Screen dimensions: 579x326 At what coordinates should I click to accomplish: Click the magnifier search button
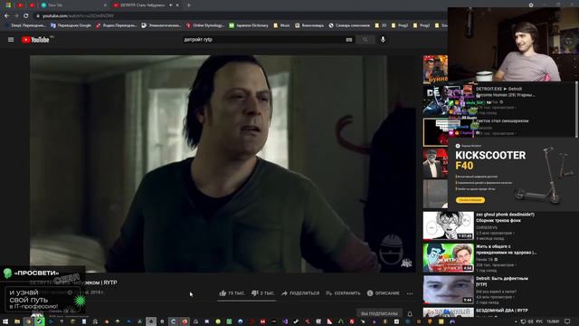coord(365,40)
